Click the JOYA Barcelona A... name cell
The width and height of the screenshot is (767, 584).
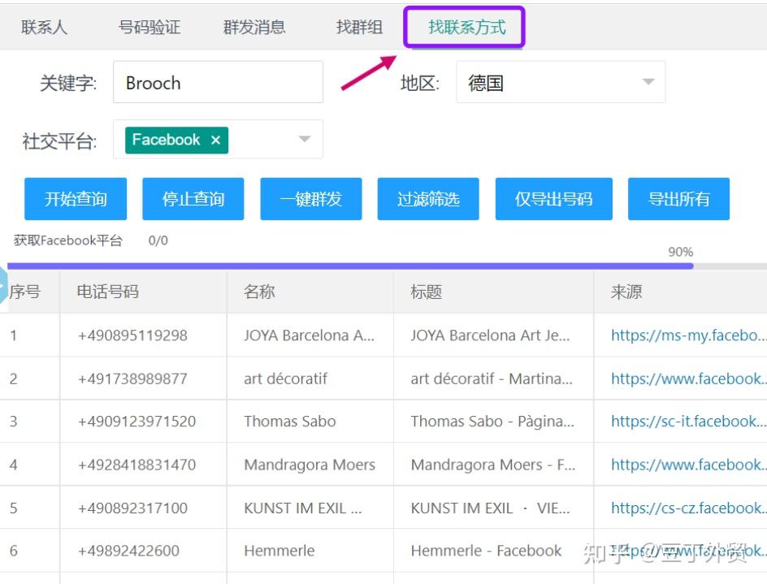point(309,335)
